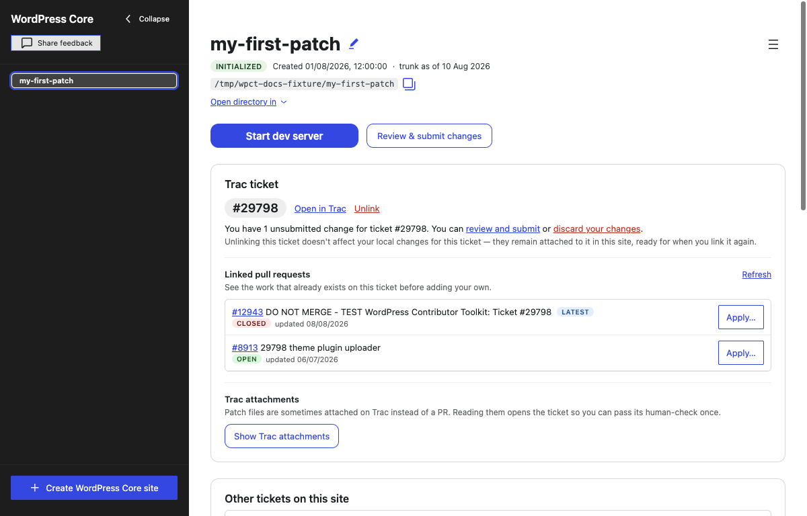Open pull request #12943 link
This screenshot has height=516, width=807.
point(247,312)
